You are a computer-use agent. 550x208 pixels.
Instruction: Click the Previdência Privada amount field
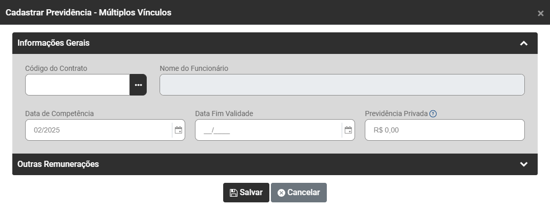[444, 130]
